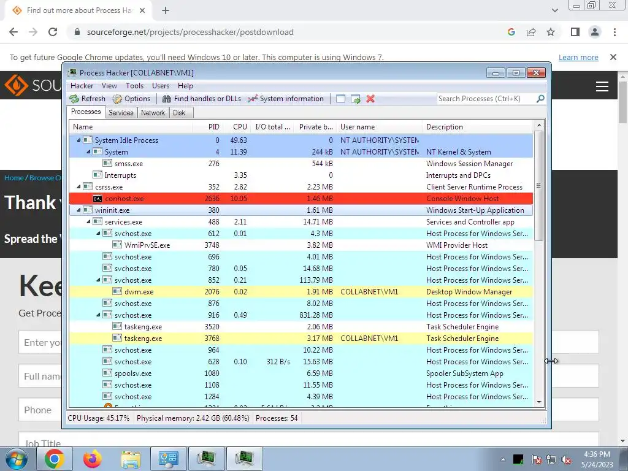Click the Home breadcrumb link

[x=13, y=178]
